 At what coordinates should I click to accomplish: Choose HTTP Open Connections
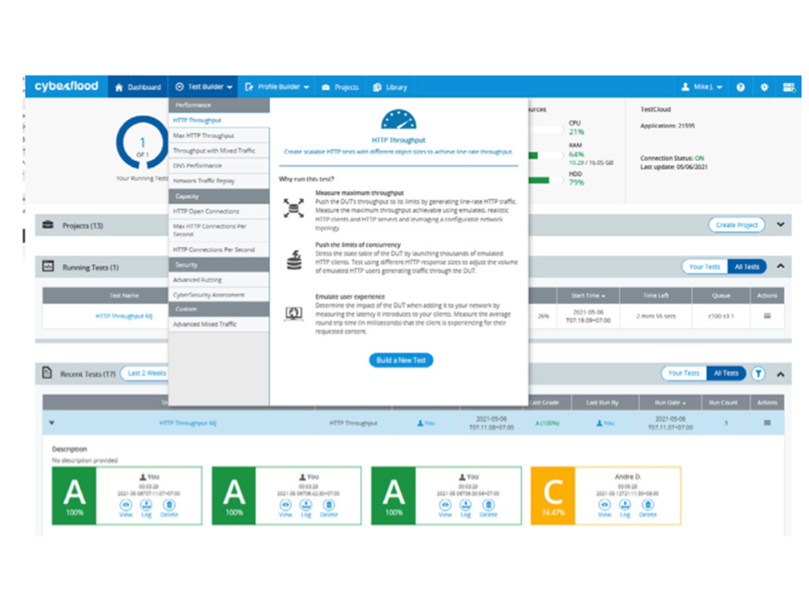pos(219,211)
